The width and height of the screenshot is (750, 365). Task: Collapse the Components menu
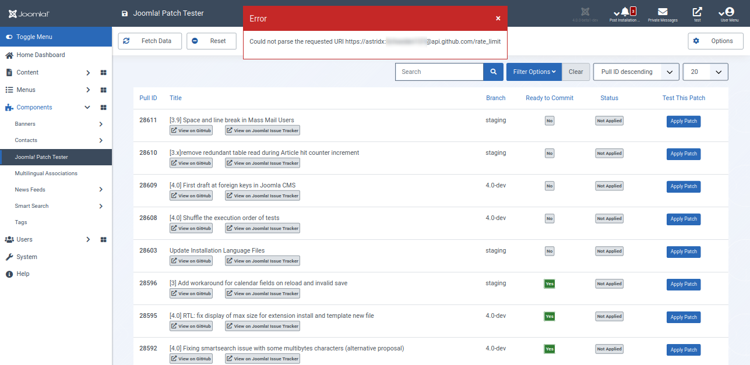point(87,108)
